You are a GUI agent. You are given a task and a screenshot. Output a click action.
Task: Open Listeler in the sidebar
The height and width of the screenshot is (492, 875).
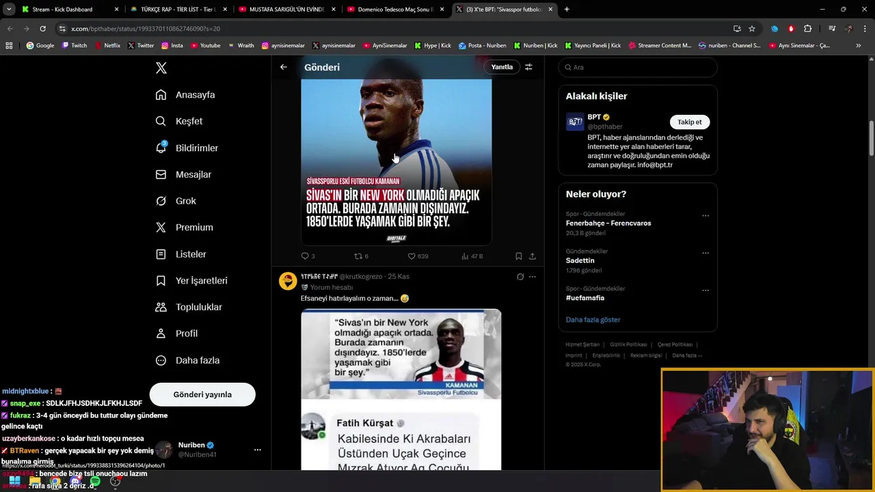point(180,254)
